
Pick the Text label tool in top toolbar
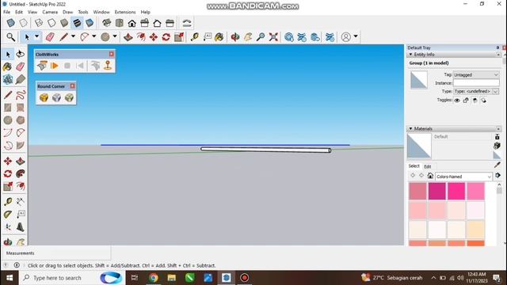tap(207, 37)
